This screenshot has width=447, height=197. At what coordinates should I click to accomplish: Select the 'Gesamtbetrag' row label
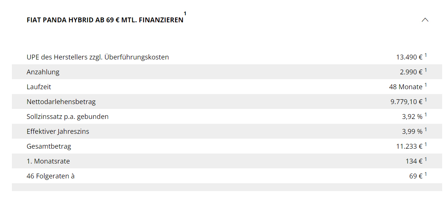point(49,146)
